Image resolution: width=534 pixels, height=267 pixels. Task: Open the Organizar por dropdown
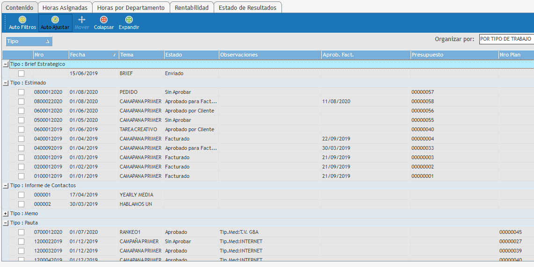click(506, 39)
